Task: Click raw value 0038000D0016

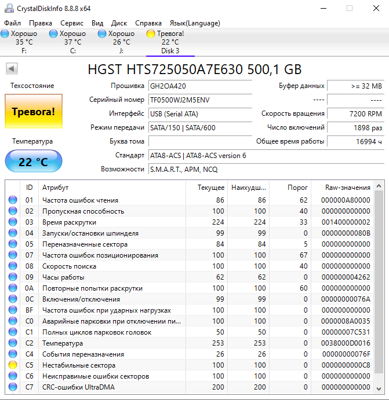Action: coord(346,343)
